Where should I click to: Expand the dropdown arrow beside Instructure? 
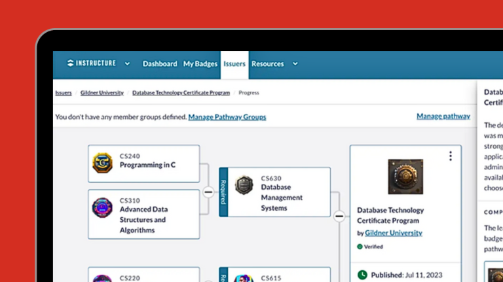click(127, 63)
